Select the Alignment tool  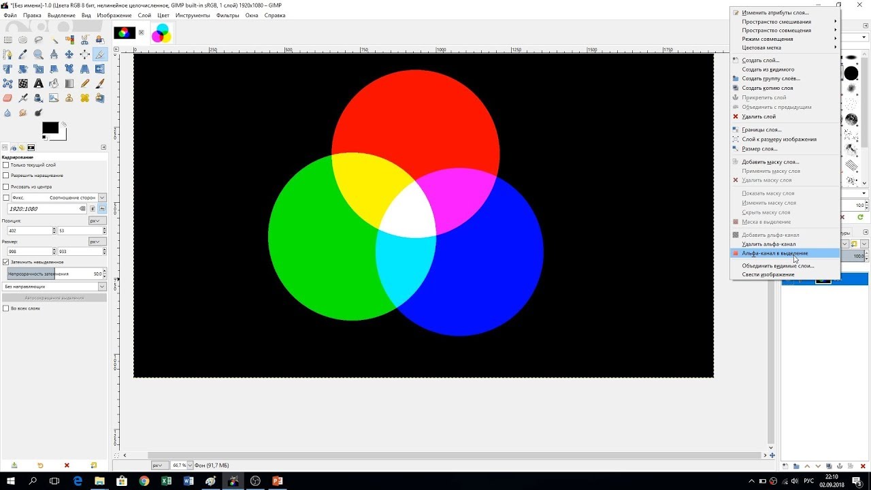[84, 54]
